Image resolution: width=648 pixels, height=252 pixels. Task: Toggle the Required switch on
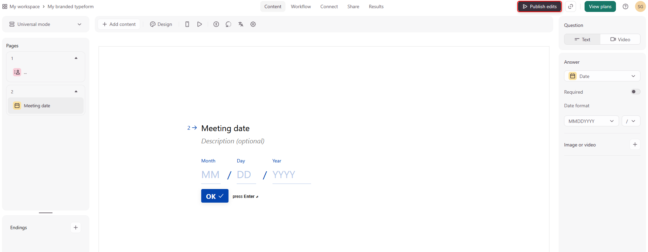tap(635, 92)
